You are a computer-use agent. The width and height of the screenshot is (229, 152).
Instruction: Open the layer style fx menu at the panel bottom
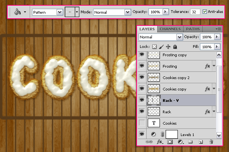(160, 142)
